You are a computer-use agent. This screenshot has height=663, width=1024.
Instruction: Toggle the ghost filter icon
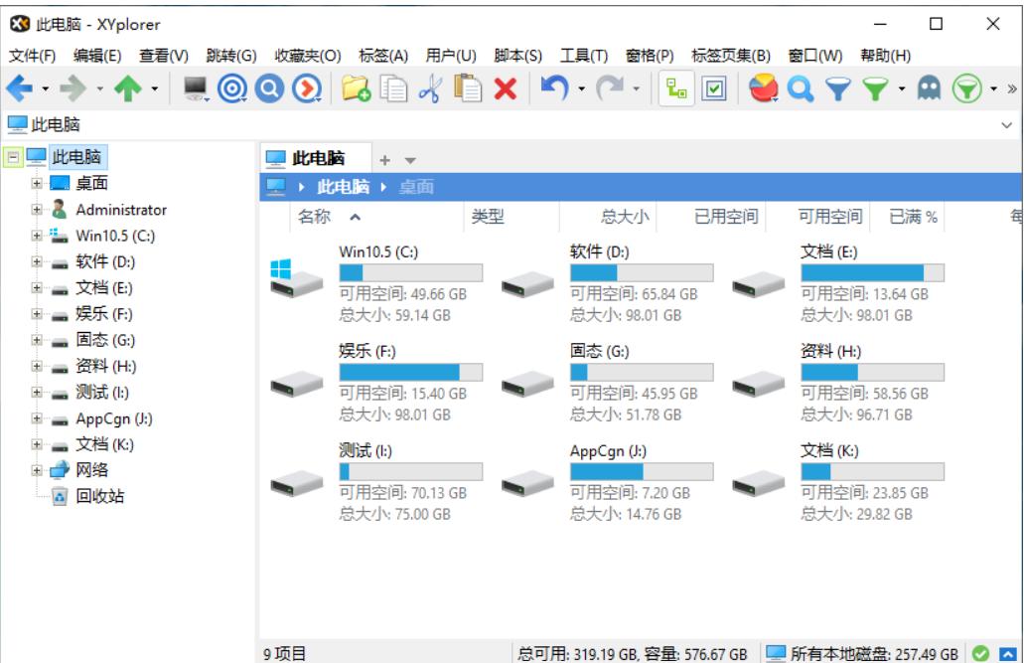coord(930,88)
